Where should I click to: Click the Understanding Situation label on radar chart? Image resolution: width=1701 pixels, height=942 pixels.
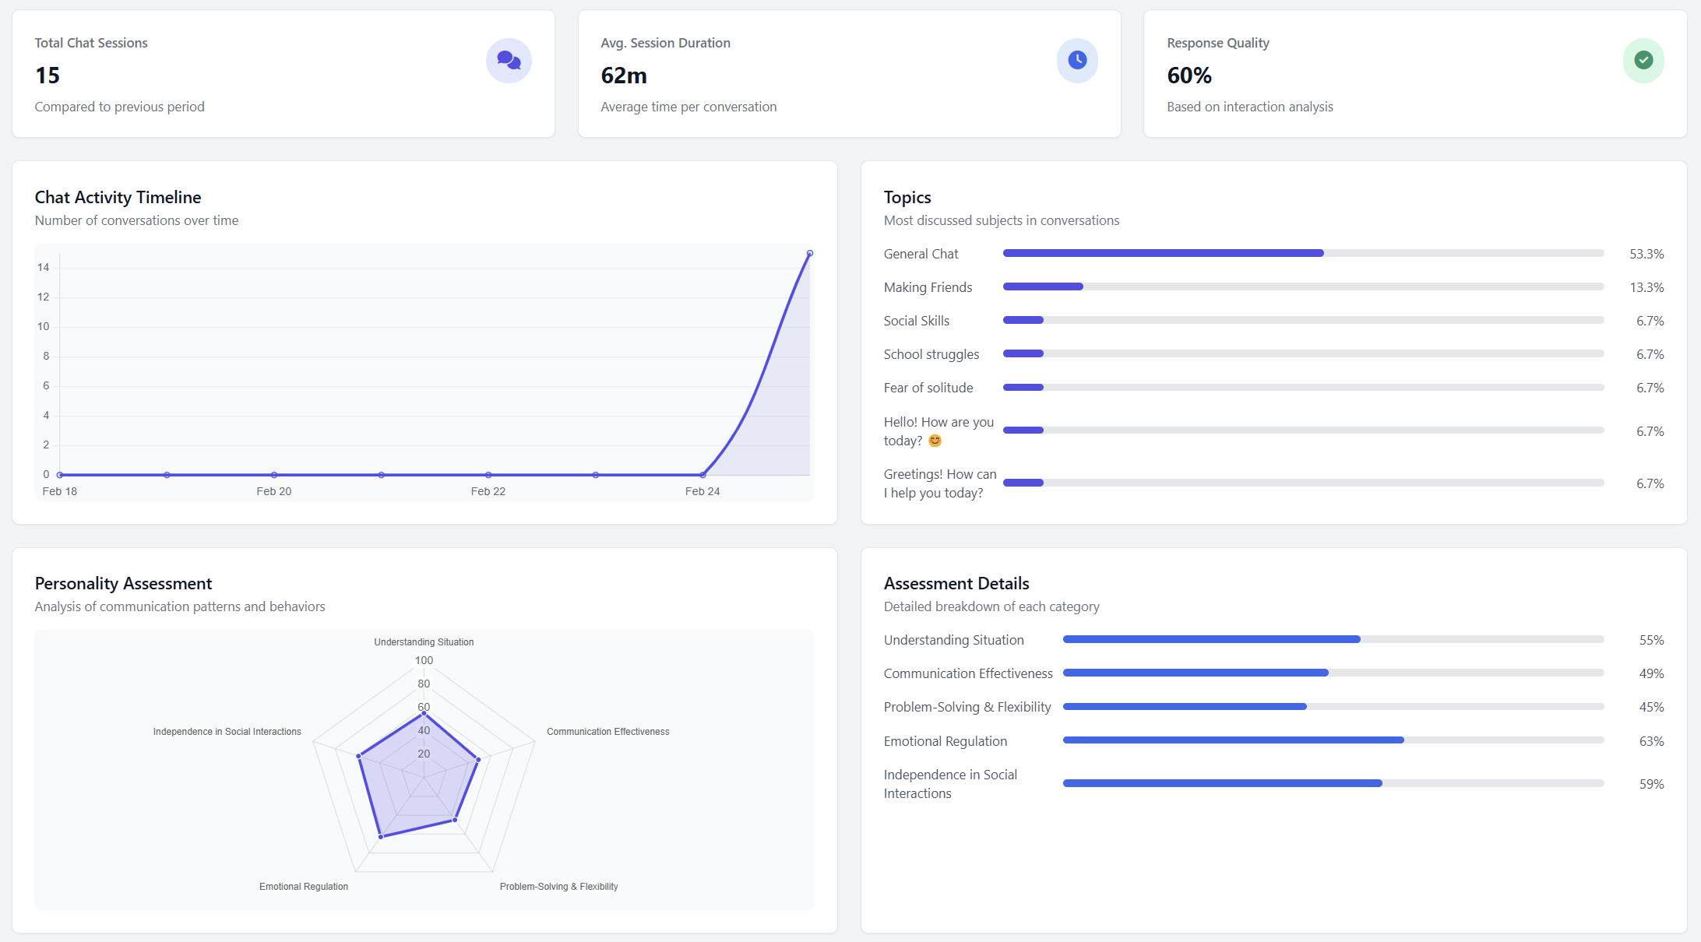423,641
